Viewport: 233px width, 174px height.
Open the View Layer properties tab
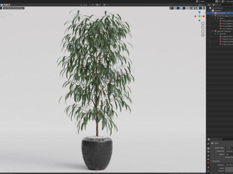pyautogui.click(x=208, y=156)
